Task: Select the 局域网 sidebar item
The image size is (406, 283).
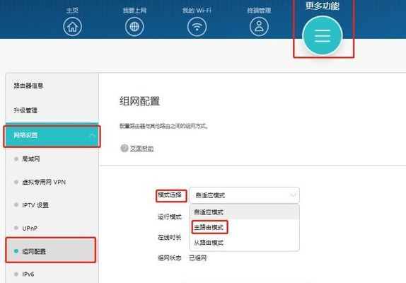Action: pos(31,158)
